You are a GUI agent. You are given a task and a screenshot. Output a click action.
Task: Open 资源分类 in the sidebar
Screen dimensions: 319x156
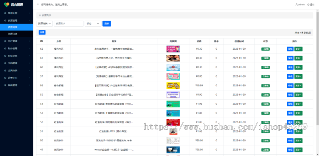16,34
